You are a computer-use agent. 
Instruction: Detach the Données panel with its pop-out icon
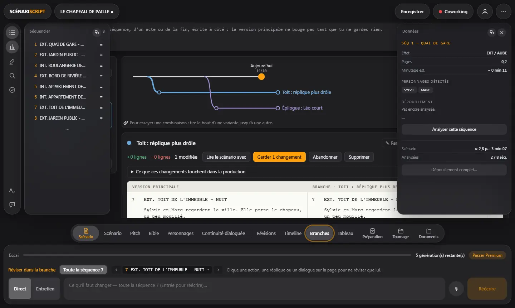(x=492, y=32)
